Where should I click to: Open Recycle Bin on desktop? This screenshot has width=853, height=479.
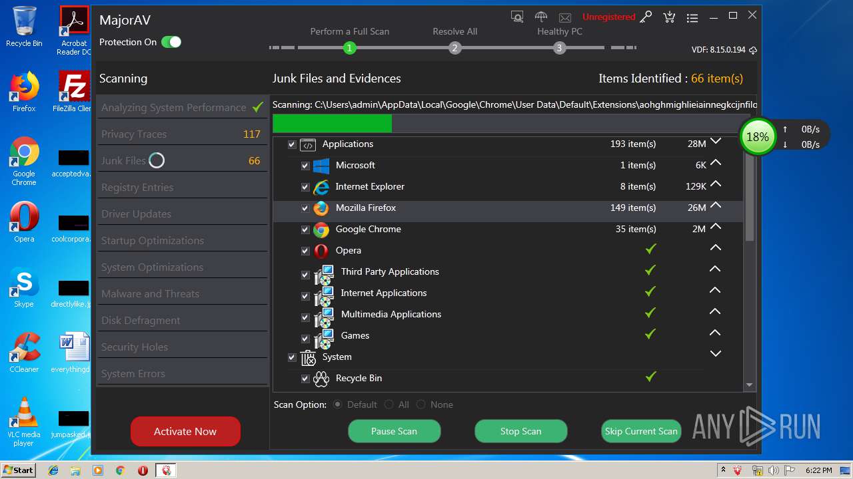[24, 27]
